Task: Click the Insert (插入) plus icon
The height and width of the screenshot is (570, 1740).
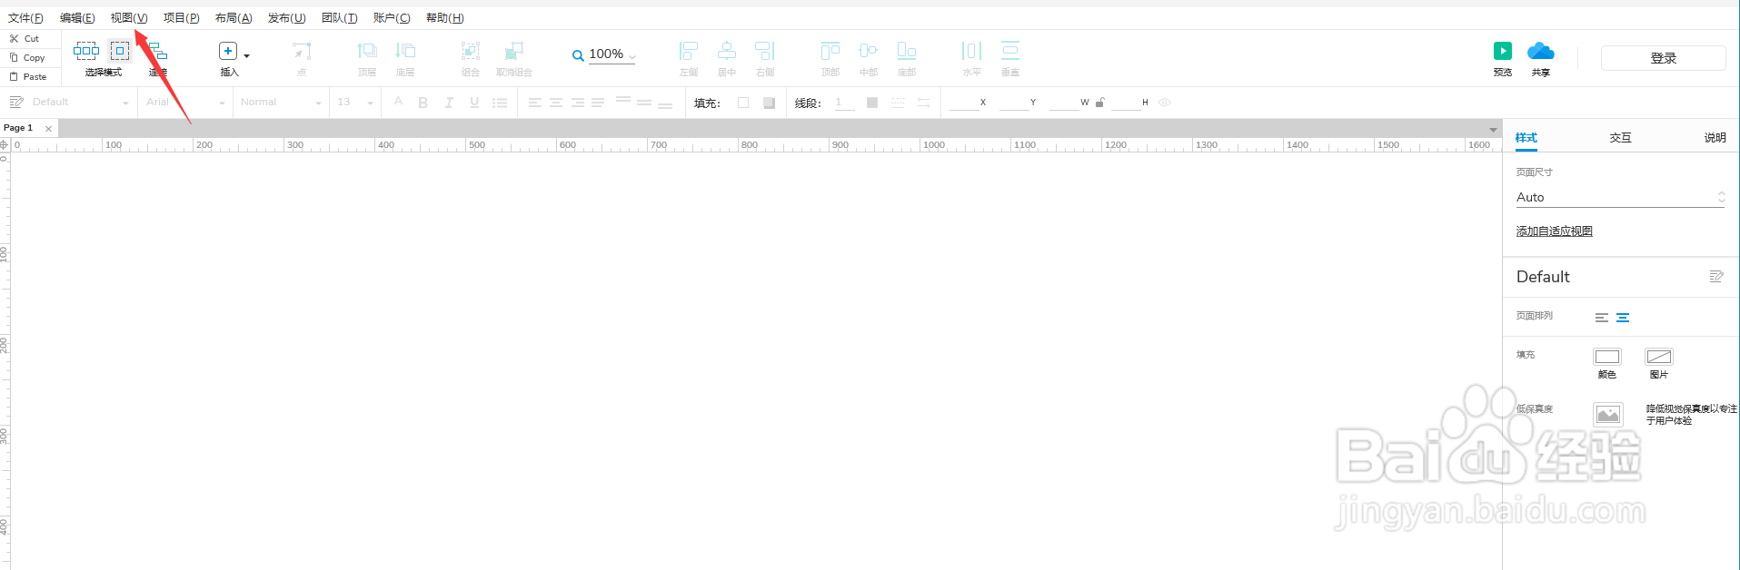Action: [228, 51]
